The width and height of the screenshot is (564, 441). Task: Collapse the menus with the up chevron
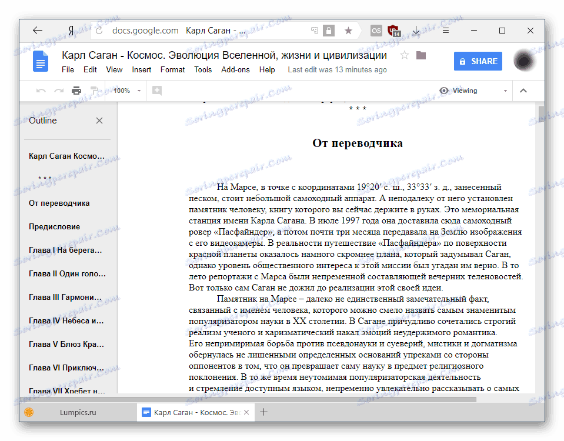point(523,91)
